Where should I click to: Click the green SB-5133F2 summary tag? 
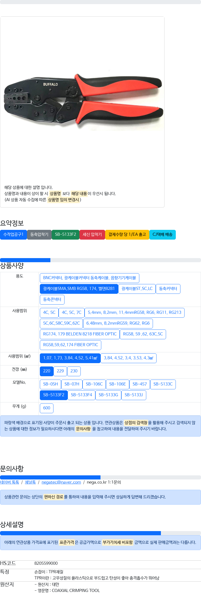tap(66, 234)
